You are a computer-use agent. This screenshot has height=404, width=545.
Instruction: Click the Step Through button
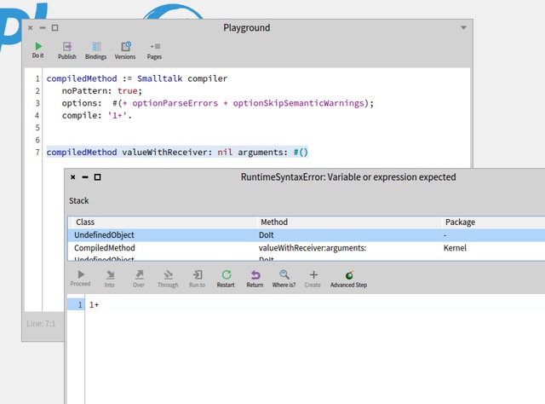[168, 279]
